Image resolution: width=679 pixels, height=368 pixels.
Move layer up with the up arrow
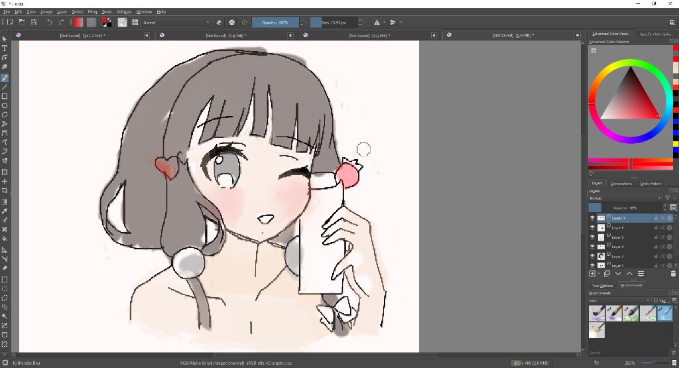[629, 274]
